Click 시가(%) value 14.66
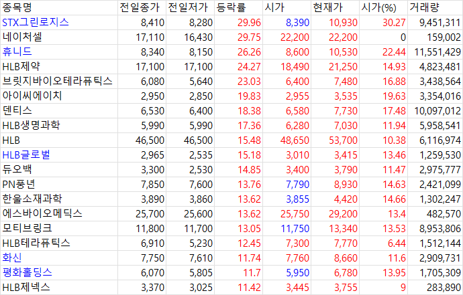Screen dimensions: 463x295 coord(394,199)
